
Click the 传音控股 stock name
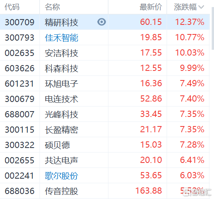point(61,191)
